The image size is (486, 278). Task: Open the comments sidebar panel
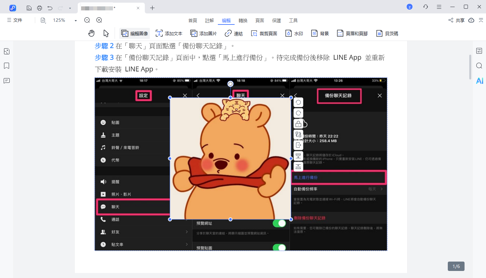(6, 80)
